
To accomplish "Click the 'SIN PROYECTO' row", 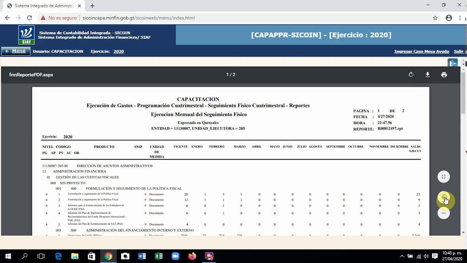I will (x=68, y=183).
